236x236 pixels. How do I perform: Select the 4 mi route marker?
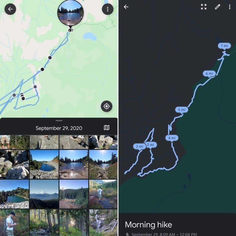[172, 138]
